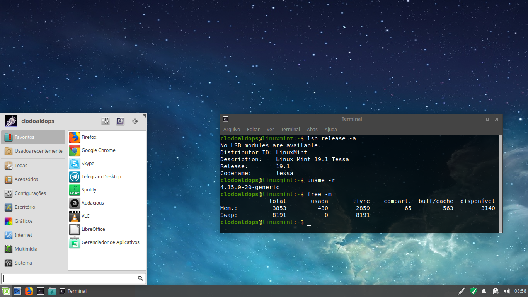Click the volume speaker icon in panel
528x297 pixels.
pyautogui.click(x=506, y=291)
